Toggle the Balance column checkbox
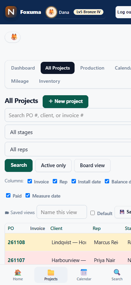Image resolution: width=131 pixels, height=285 pixels. point(107,181)
